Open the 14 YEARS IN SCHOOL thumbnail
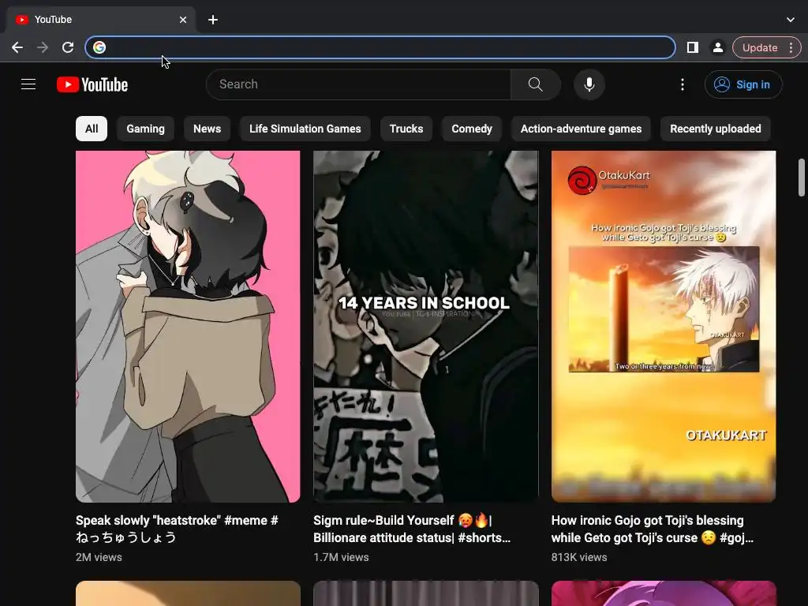Viewport: 808px width, 606px height. tap(425, 326)
